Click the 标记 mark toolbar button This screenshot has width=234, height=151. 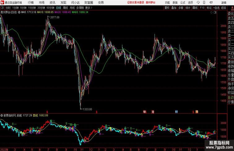pyautogui.click(x=209, y=8)
